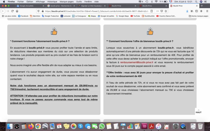This screenshot has width=210, height=131.
Task: Click the forward navigation arrow
Action: (8, 11)
